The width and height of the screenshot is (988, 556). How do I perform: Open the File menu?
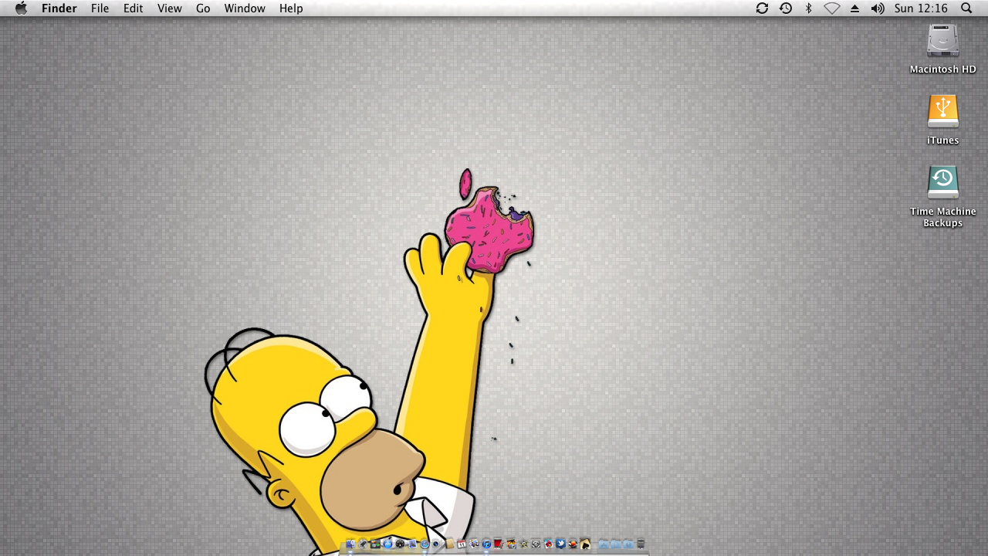click(100, 8)
